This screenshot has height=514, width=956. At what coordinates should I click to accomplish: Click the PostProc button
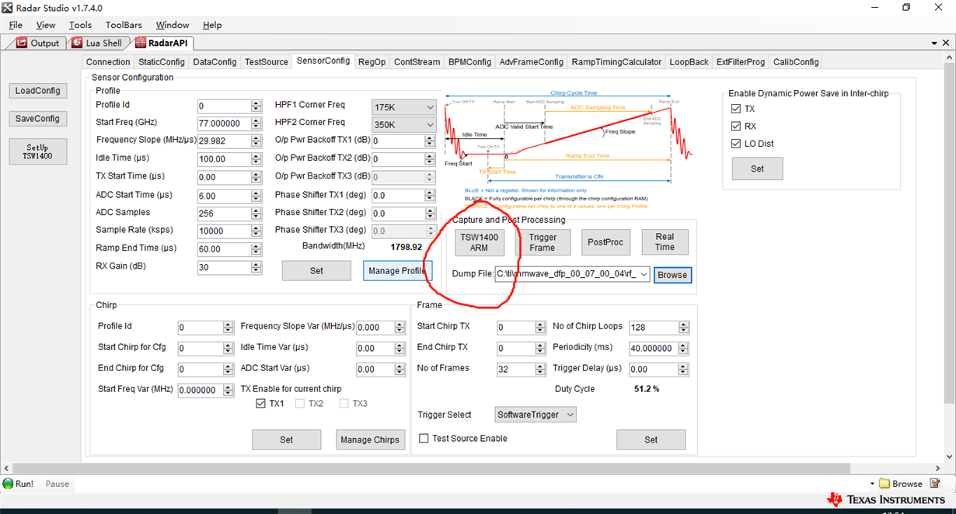[605, 242]
